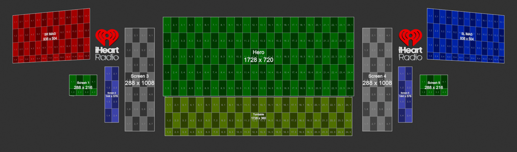The width and height of the screenshot is (517, 152).
Task: Click cell 1, 7 of Screen 4
Action: [366, 124]
